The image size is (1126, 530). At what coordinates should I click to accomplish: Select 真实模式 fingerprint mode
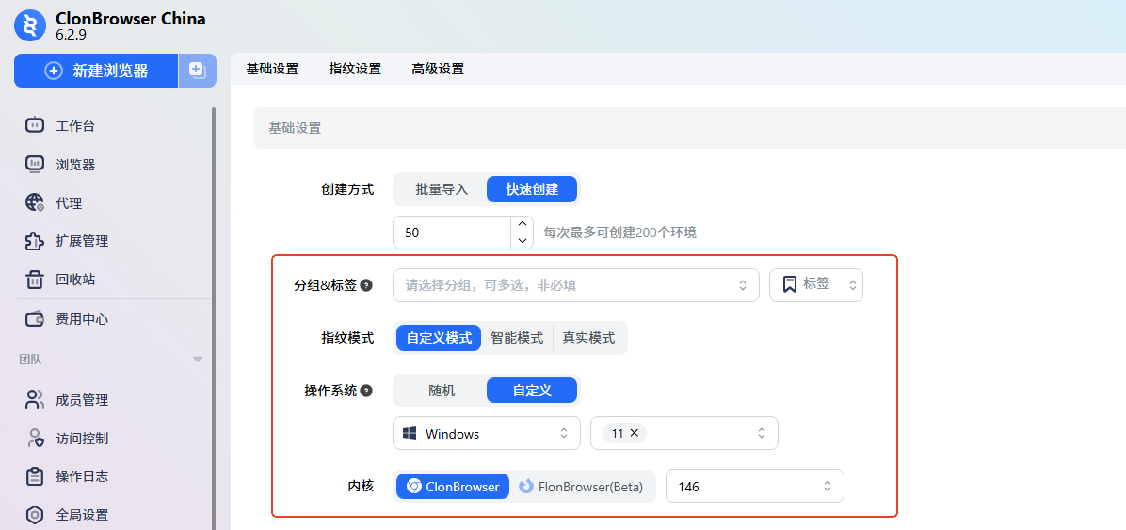coord(588,338)
